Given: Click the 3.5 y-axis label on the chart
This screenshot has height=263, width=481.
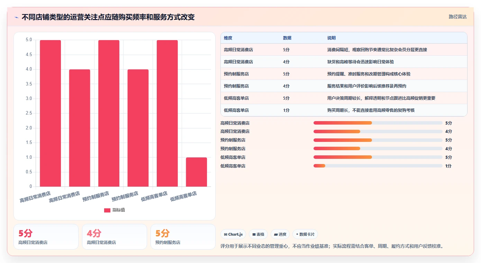Looking at the screenshot, I should coord(29,84).
